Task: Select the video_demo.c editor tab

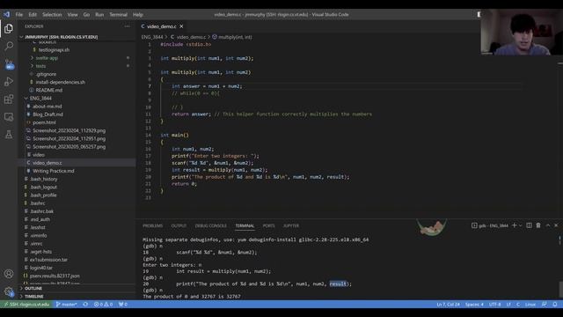Action: coord(162,26)
